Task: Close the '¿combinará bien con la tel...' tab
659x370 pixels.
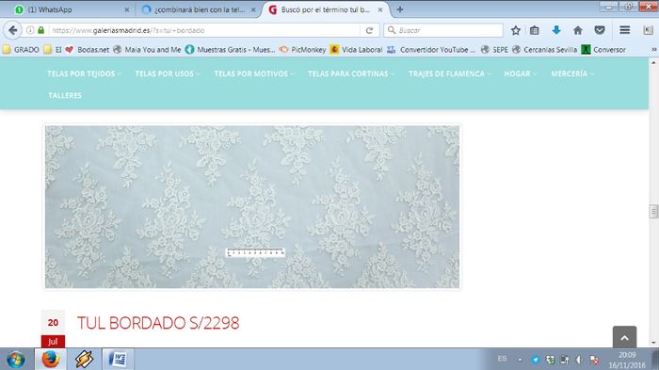Action: point(253,9)
